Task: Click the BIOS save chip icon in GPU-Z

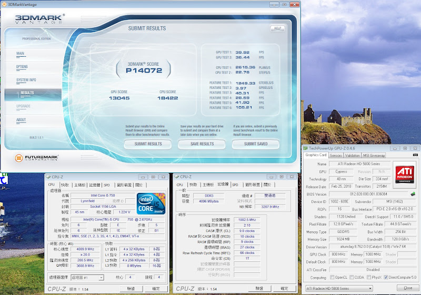Action: point(413,194)
